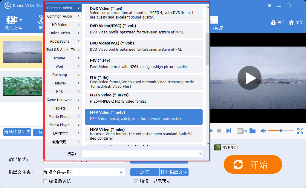The height and width of the screenshot is (188, 306).
Task: Select the User Defined (用户自定义) category
Action: click(63, 133)
